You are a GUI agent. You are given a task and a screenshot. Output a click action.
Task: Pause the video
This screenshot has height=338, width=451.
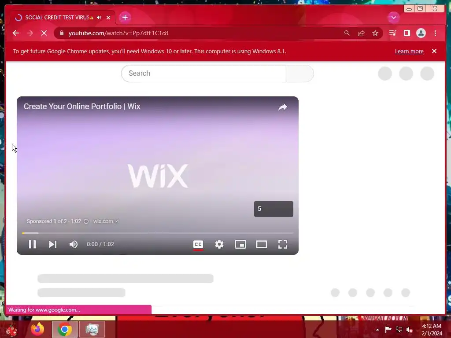click(x=33, y=244)
